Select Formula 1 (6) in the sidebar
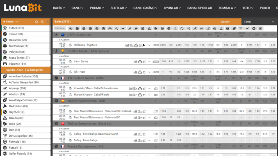The height and width of the screenshot is (156, 278). [26, 142]
